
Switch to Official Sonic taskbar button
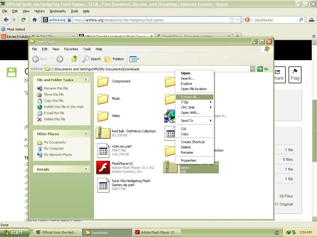click(57, 232)
